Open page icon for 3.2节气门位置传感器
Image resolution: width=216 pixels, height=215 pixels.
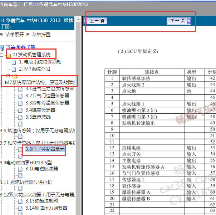tap(20, 96)
